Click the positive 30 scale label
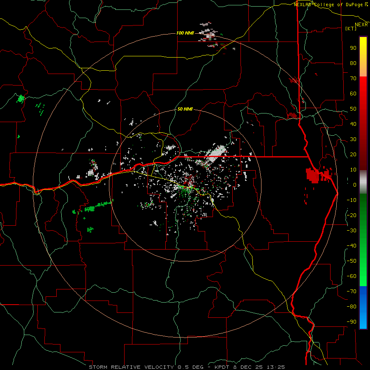 click(x=353, y=139)
